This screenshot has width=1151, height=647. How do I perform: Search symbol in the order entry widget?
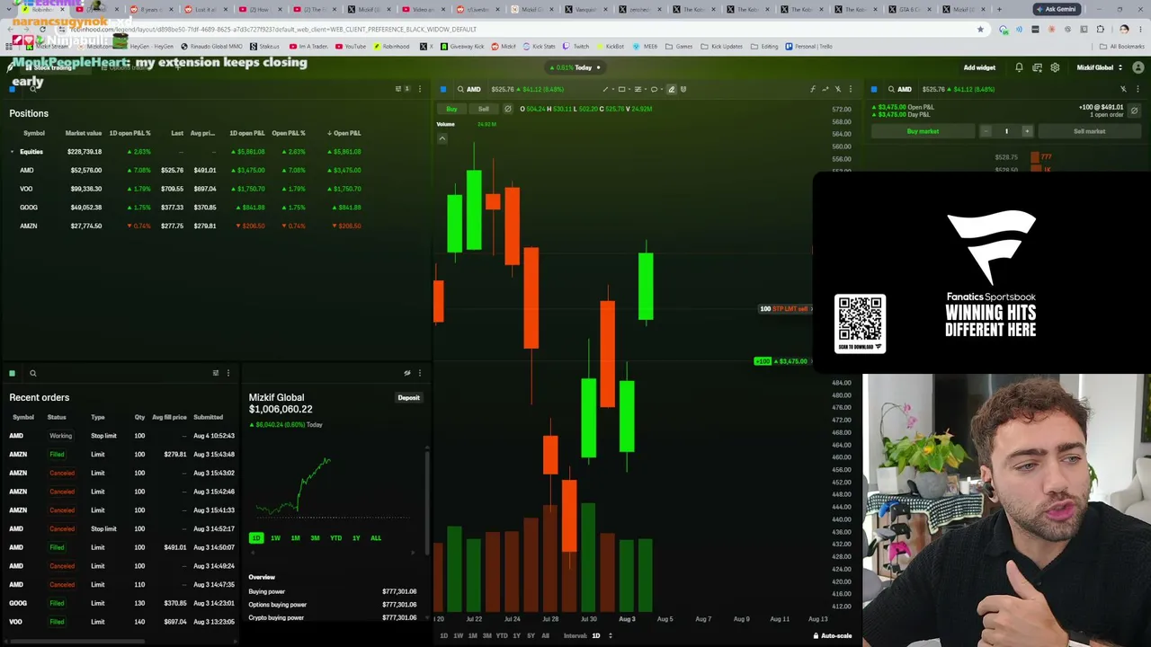(891, 89)
